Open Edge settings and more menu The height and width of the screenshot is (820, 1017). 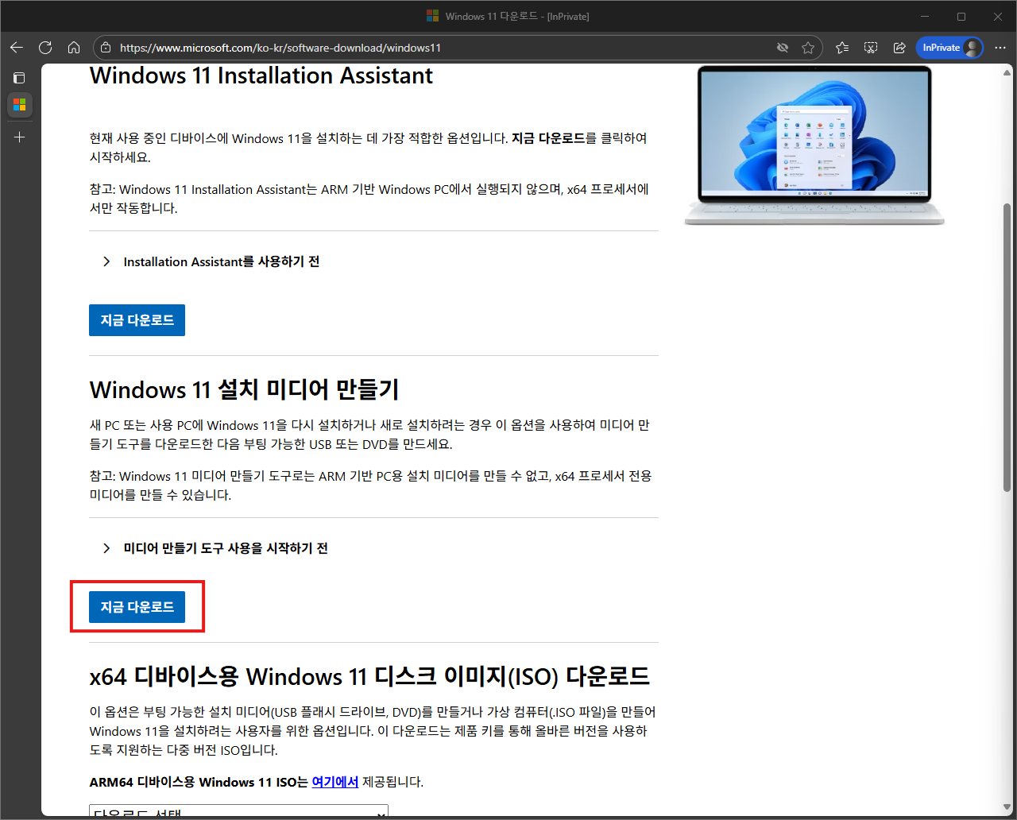pos(1000,48)
